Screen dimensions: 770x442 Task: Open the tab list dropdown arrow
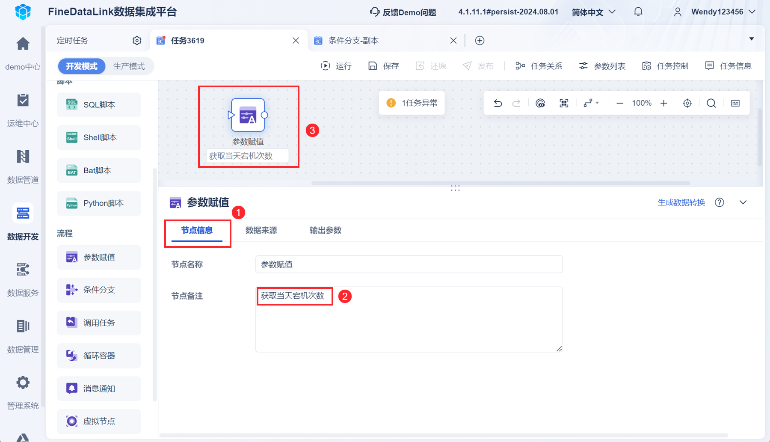click(752, 39)
